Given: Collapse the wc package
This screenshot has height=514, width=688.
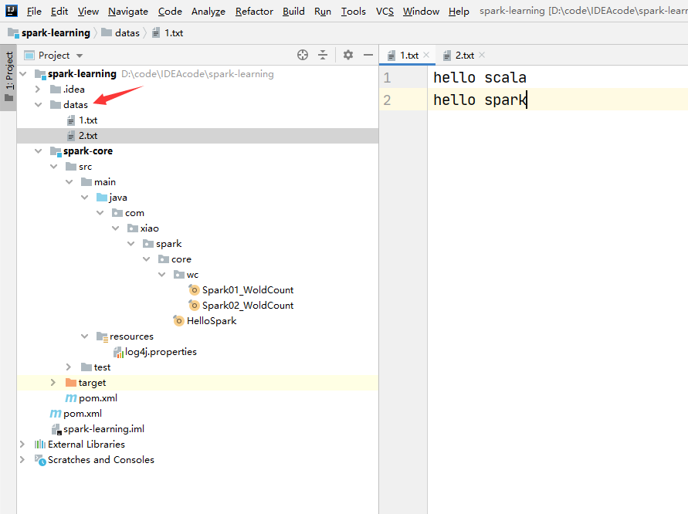Looking at the screenshot, I should [x=161, y=275].
